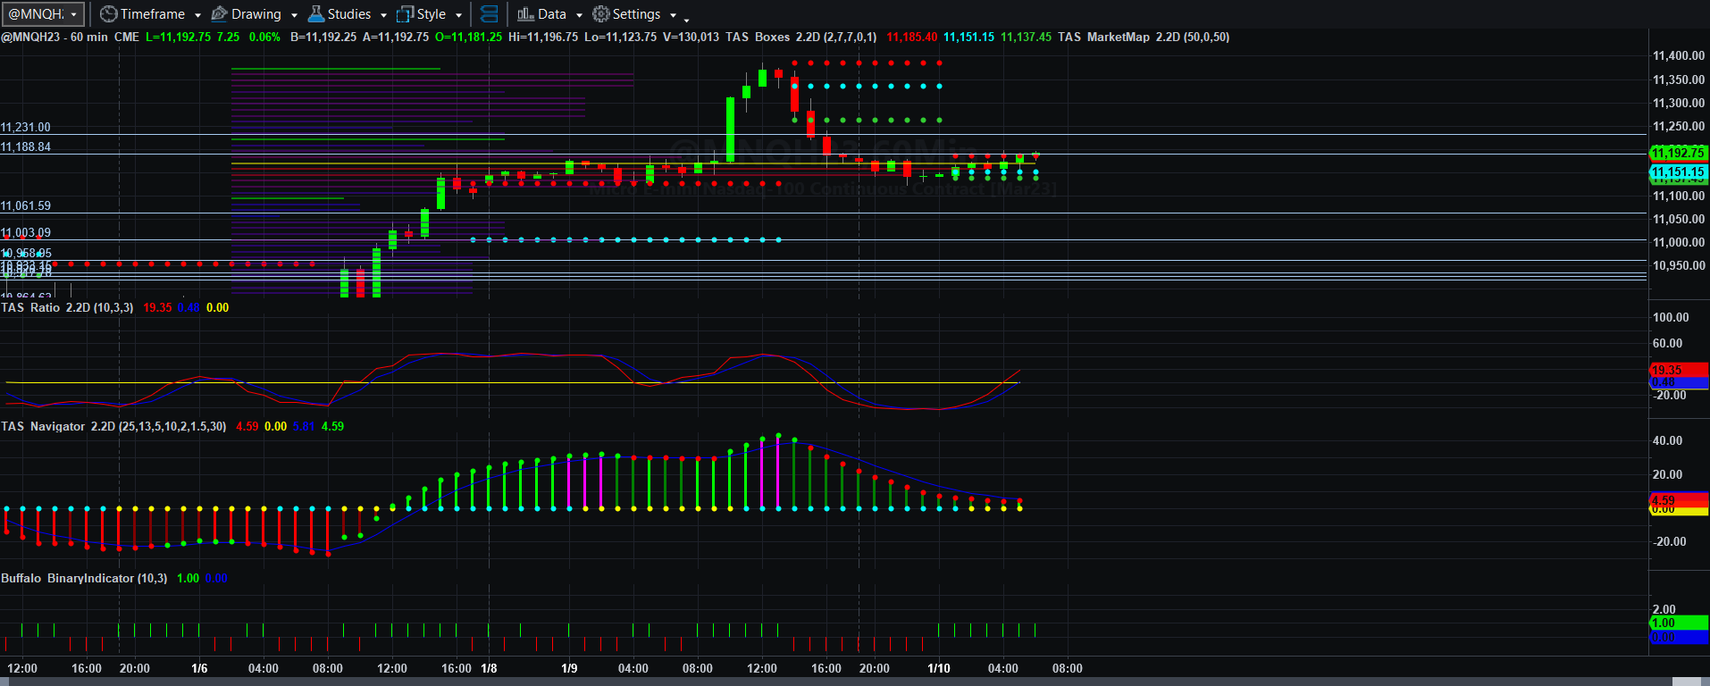Click the Data bar chart icon
This screenshot has width=1710, height=686.
click(525, 14)
